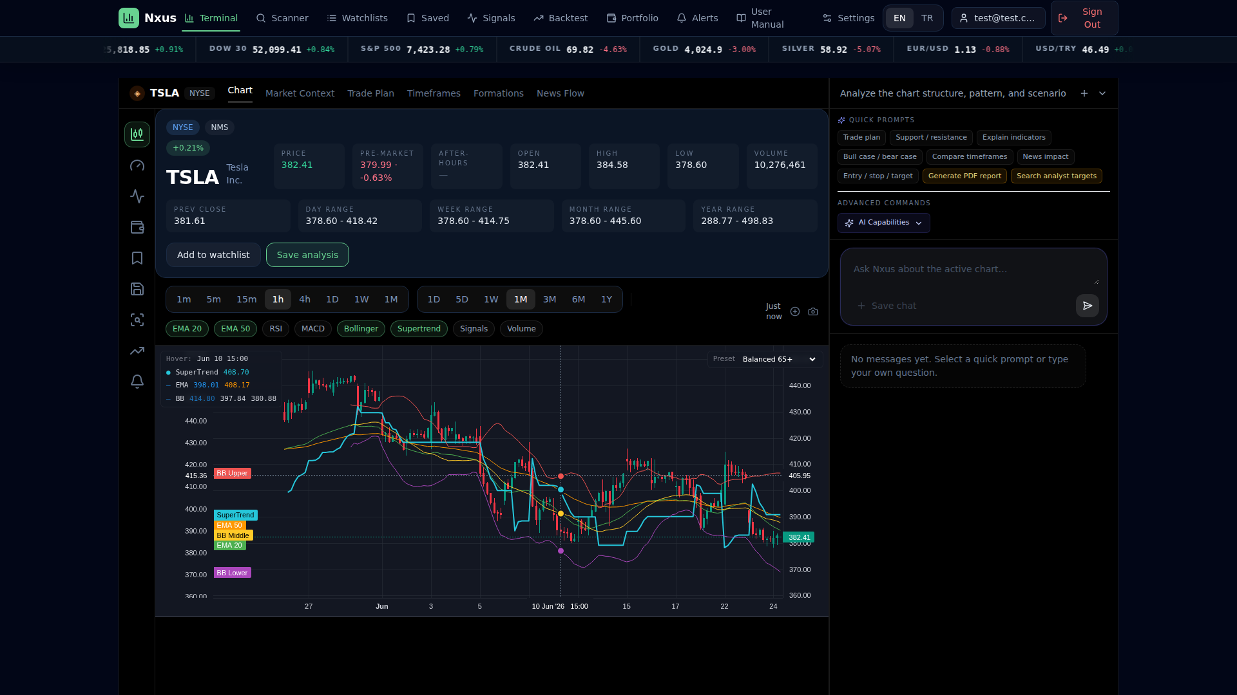
Task: Switch to Market Context tab
Action: (300, 93)
